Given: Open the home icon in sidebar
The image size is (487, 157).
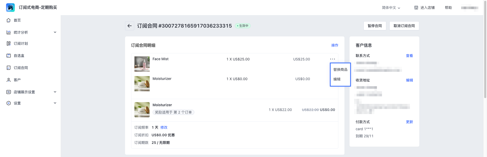Looking at the screenshot, I should point(9,20).
